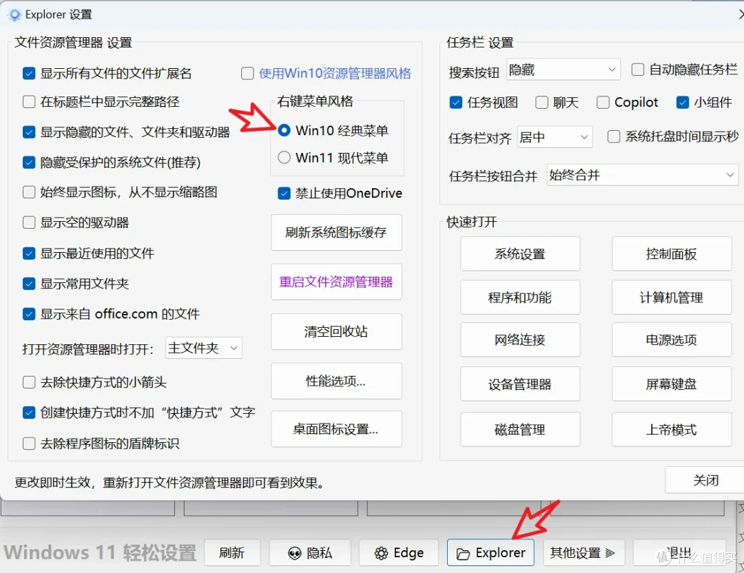Enable 始终显示图标，从不显示缩略图 checkbox
The image size is (744, 573).
pos(29,192)
